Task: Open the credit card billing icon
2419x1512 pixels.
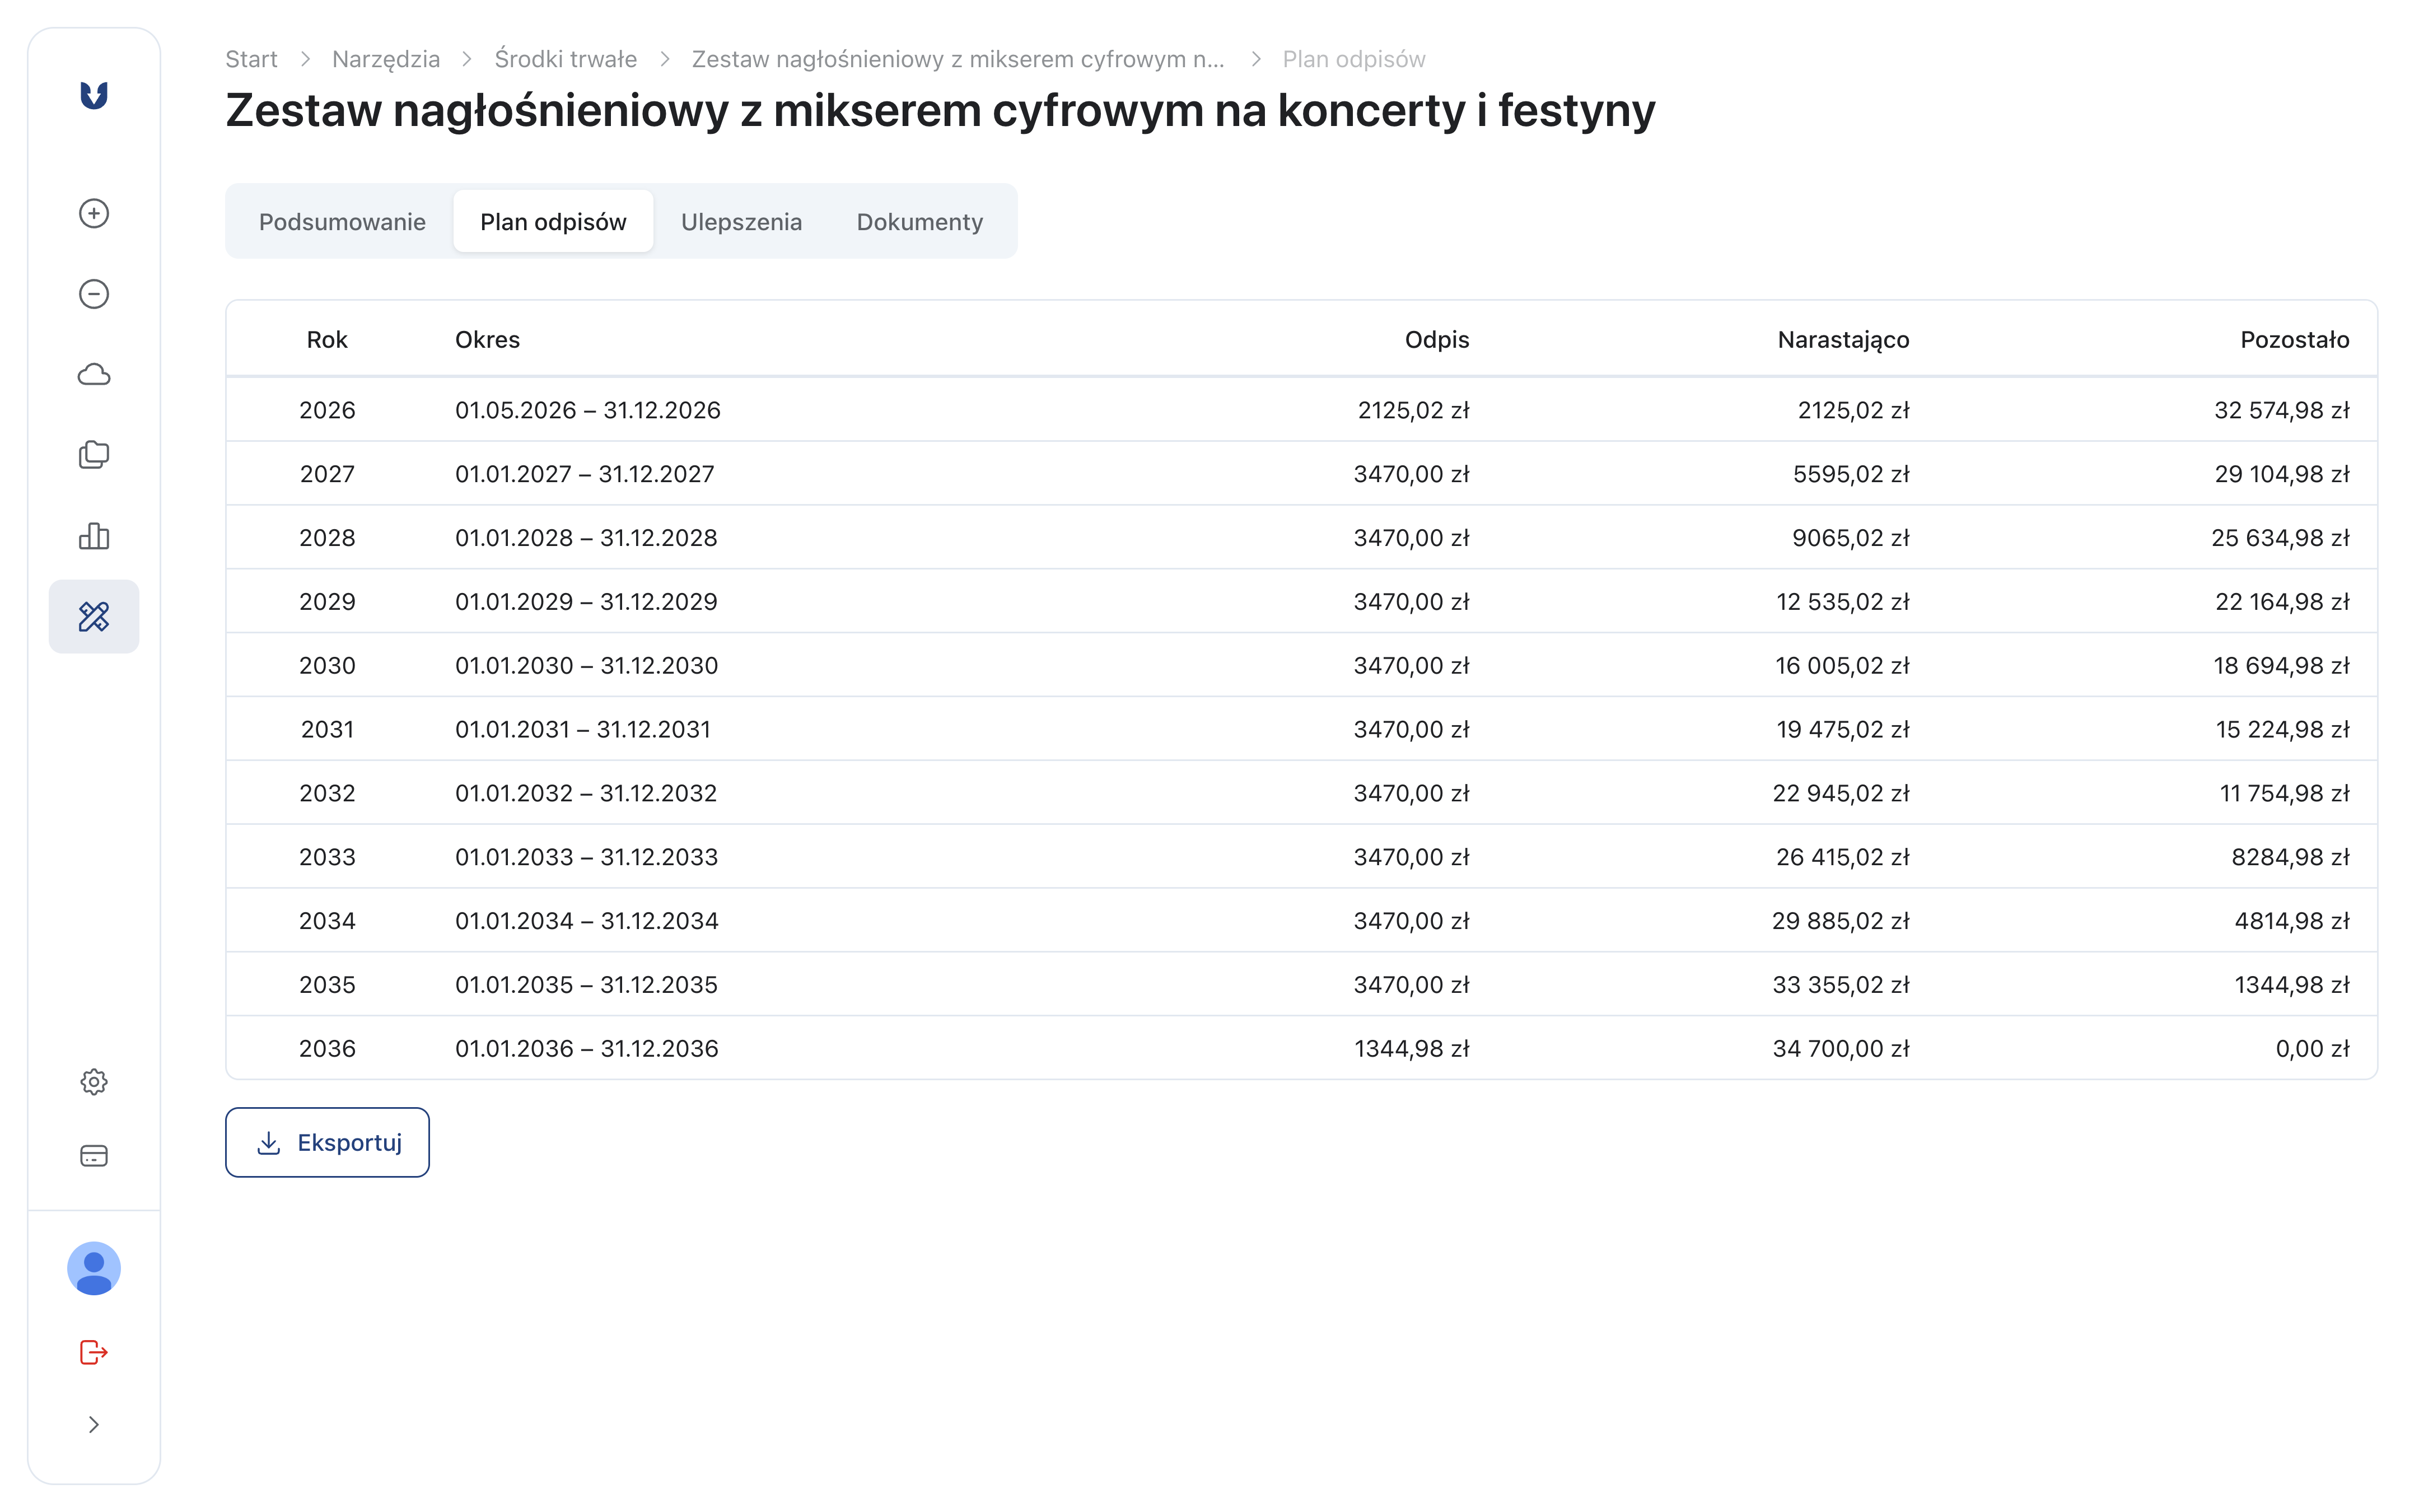Action: [94, 1156]
